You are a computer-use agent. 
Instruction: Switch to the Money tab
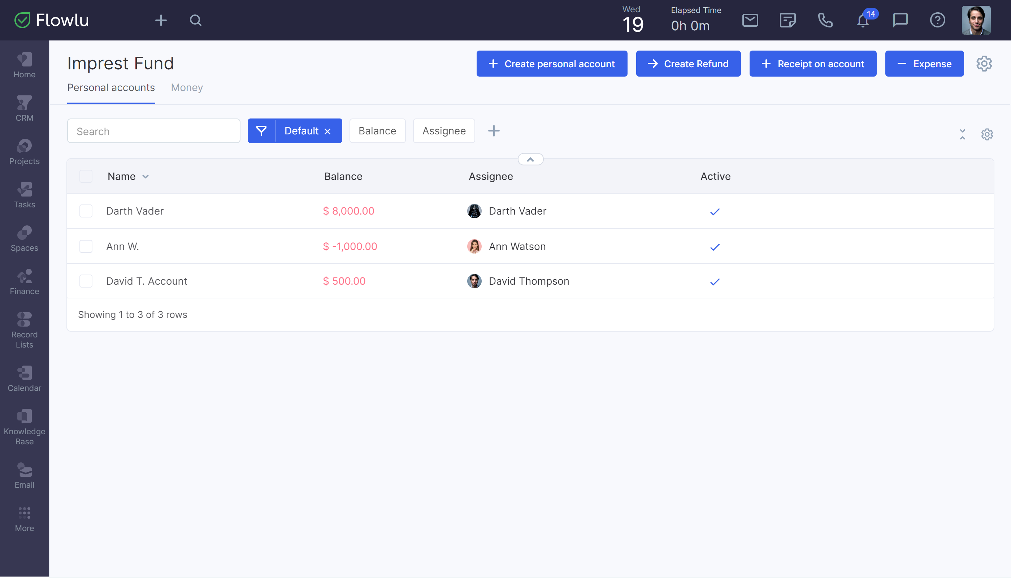pyautogui.click(x=186, y=88)
